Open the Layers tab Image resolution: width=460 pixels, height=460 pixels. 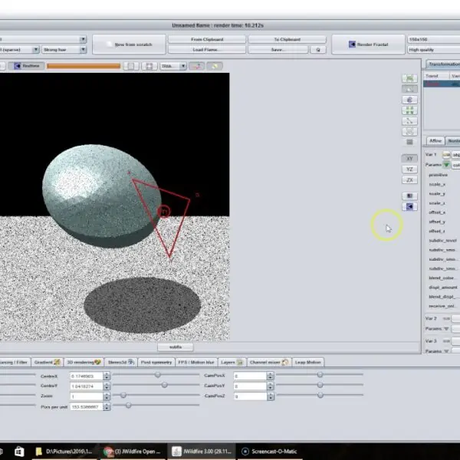pos(232,363)
